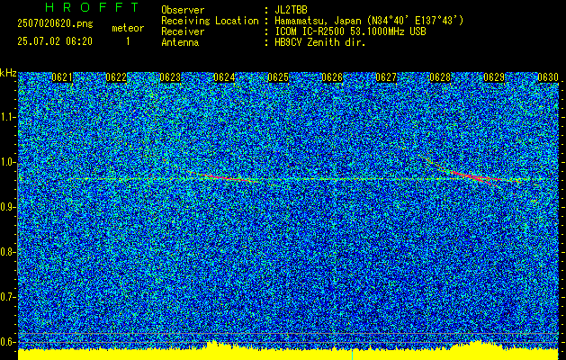Click the 0623 time marker

[x=170, y=77]
